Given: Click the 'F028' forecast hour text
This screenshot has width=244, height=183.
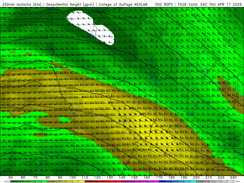Looking at the screenshot, I should click(x=182, y=4).
